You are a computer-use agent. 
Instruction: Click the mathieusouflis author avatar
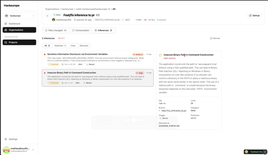(54, 20)
